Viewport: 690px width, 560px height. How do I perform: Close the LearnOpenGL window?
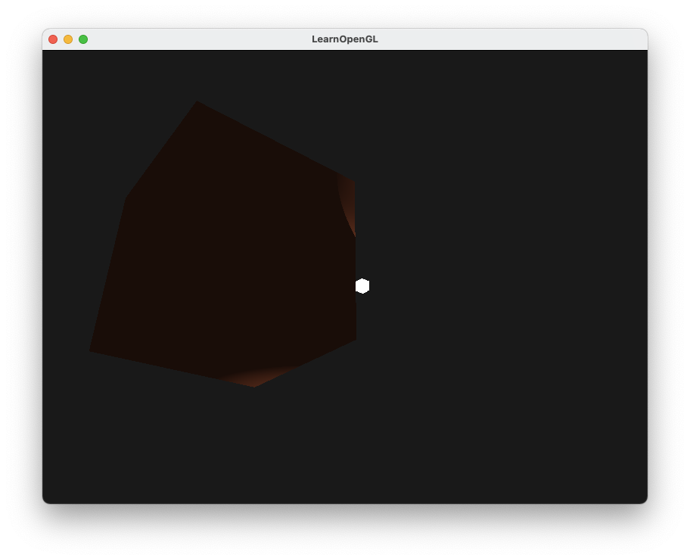(x=53, y=39)
